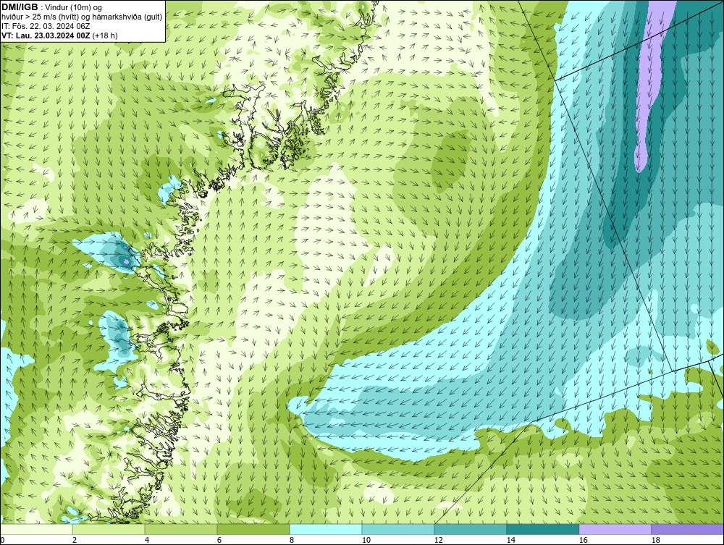The image size is (724, 545).
Task: Click the '(+18 h)' forecast offset text
Action: pos(105,35)
